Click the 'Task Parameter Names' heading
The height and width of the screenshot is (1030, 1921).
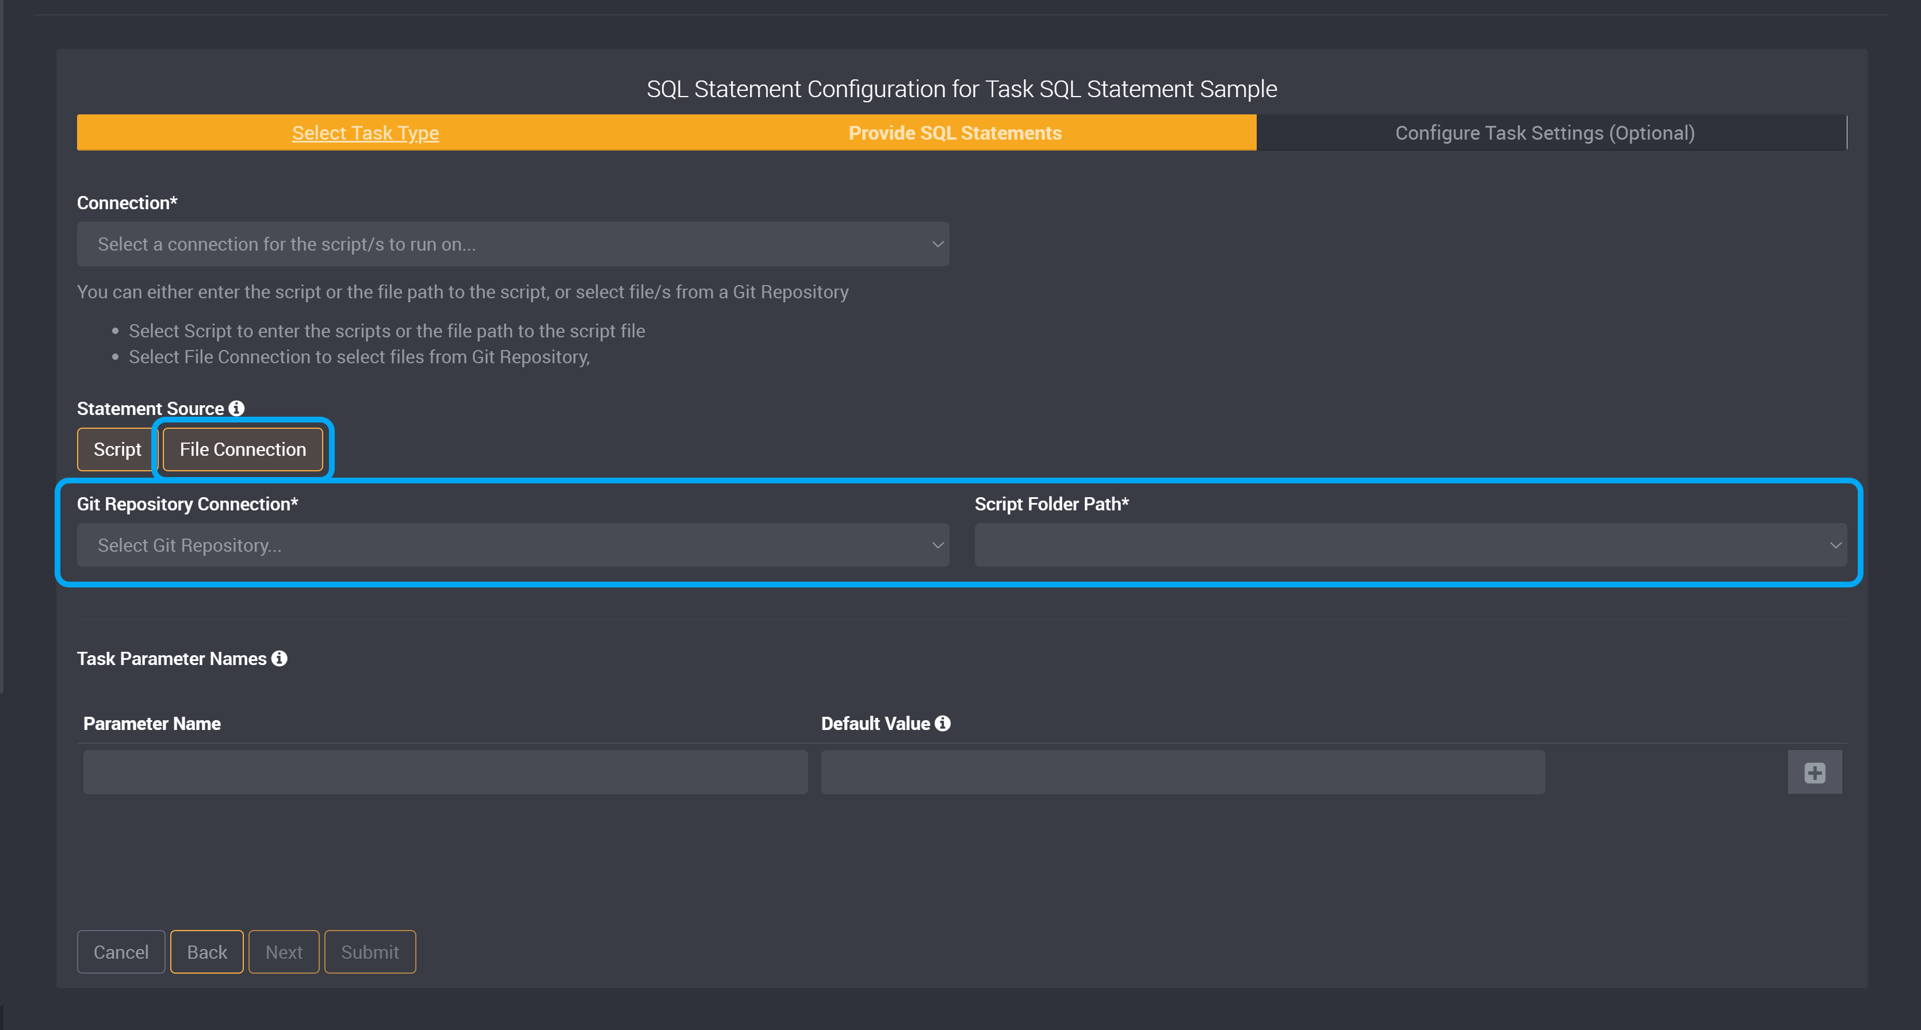pos(171,659)
